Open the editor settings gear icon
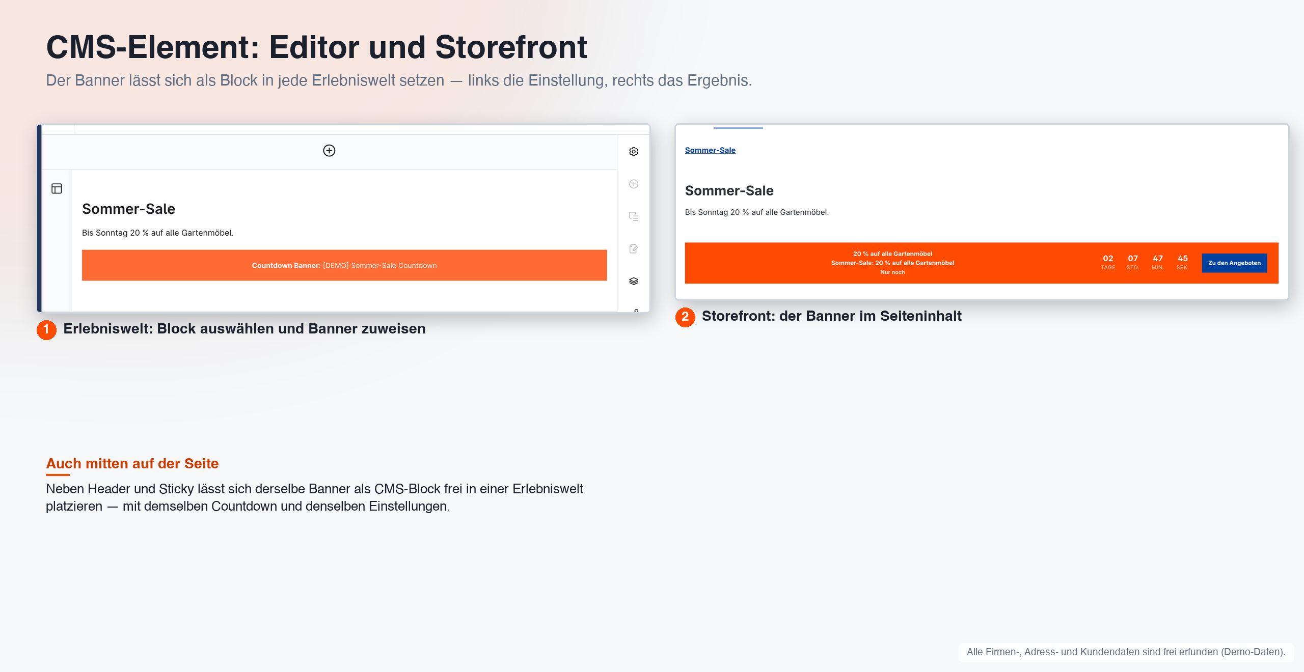Screen dimensions: 1304x672 click(x=634, y=152)
